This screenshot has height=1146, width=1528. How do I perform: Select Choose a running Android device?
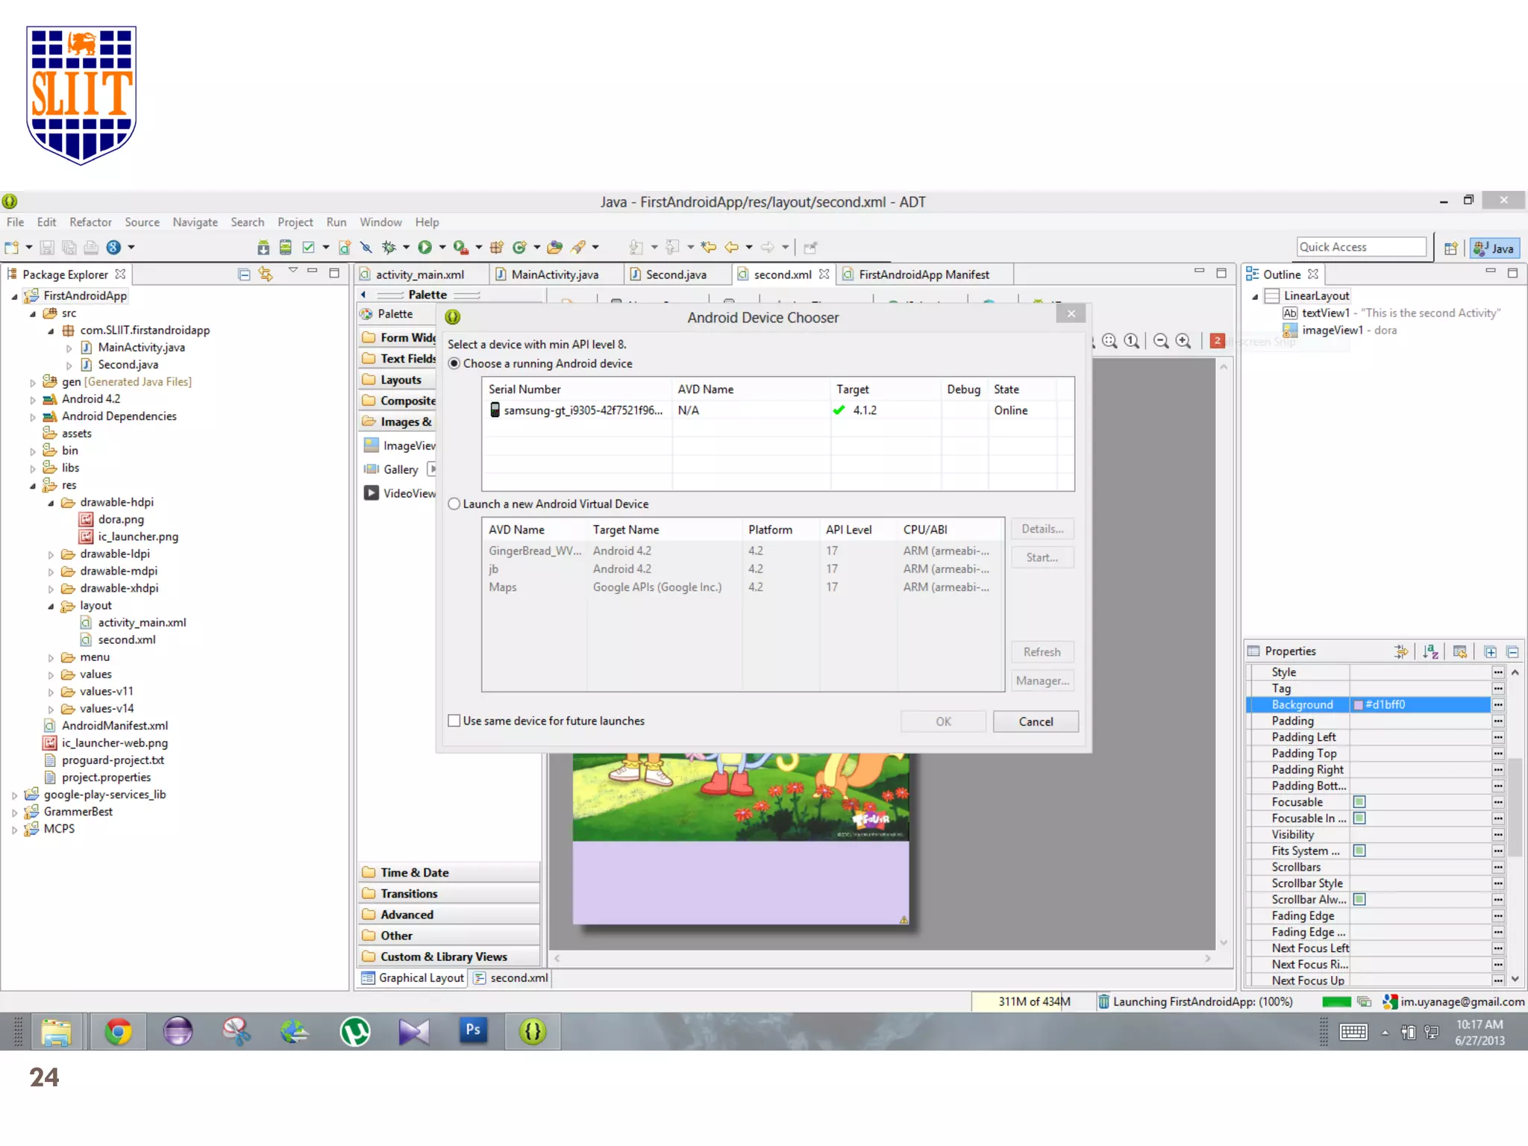pos(454,363)
